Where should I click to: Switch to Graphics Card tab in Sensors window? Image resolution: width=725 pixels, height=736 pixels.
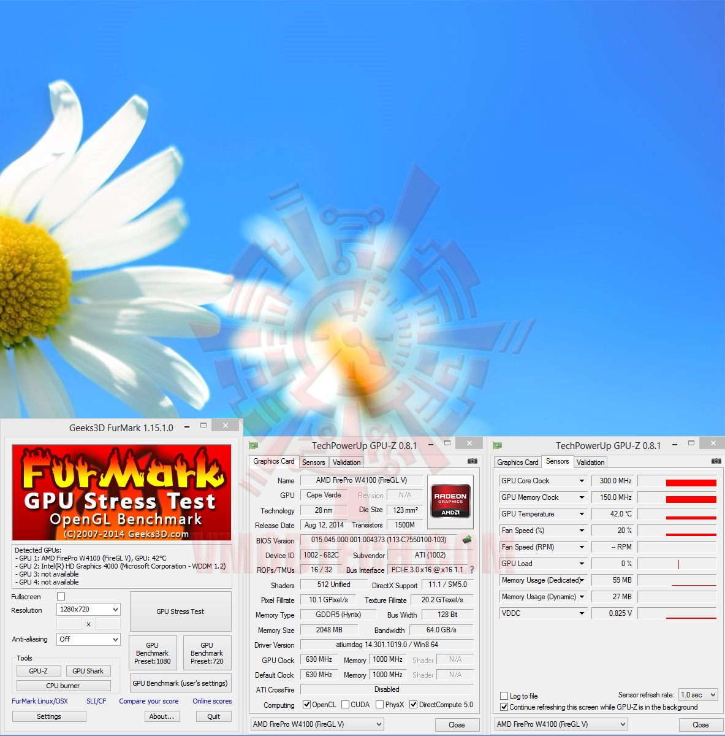coord(518,462)
